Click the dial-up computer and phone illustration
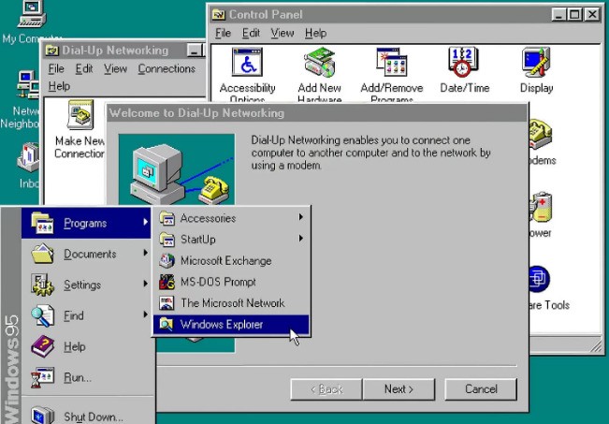Screen dimensions: 609x424 click(x=177, y=169)
